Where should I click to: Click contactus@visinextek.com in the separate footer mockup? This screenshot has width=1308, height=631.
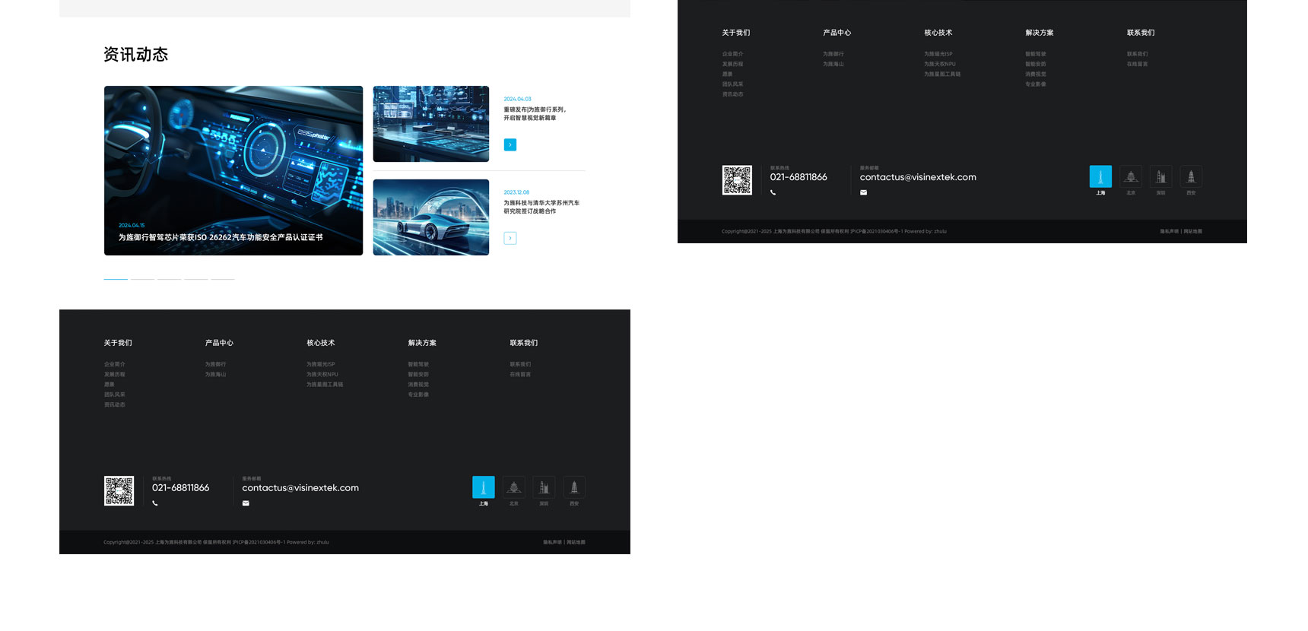pyautogui.click(x=918, y=177)
